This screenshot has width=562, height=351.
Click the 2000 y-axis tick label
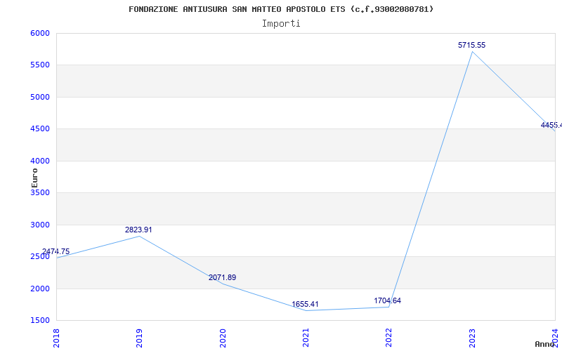tap(40, 289)
